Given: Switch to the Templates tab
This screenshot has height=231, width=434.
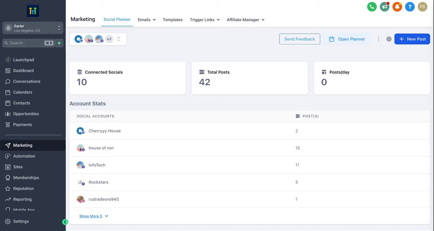Looking at the screenshot, I should [173, 20].
